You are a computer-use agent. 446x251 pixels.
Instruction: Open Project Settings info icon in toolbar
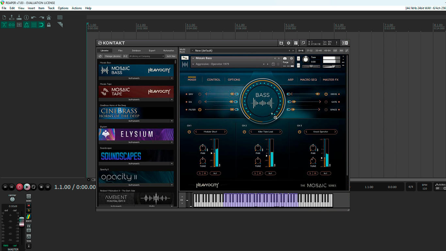[x=26, y=17]
